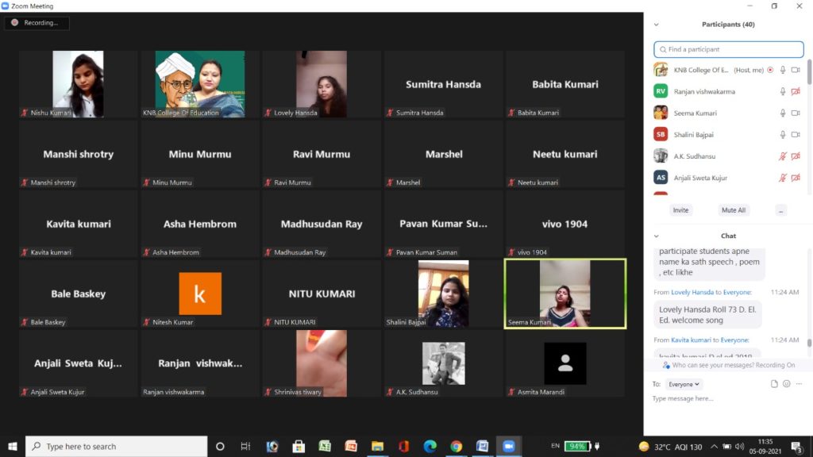The image size is (813, 457).
Task: Click the three-dots chat options icon
Action: click(799, 384)
